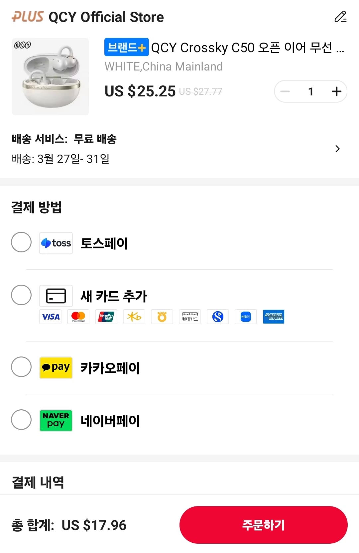Screen dimensions: 359x553
Task: Select the 새 카드 추가 radio button
Action: point(21,295)
